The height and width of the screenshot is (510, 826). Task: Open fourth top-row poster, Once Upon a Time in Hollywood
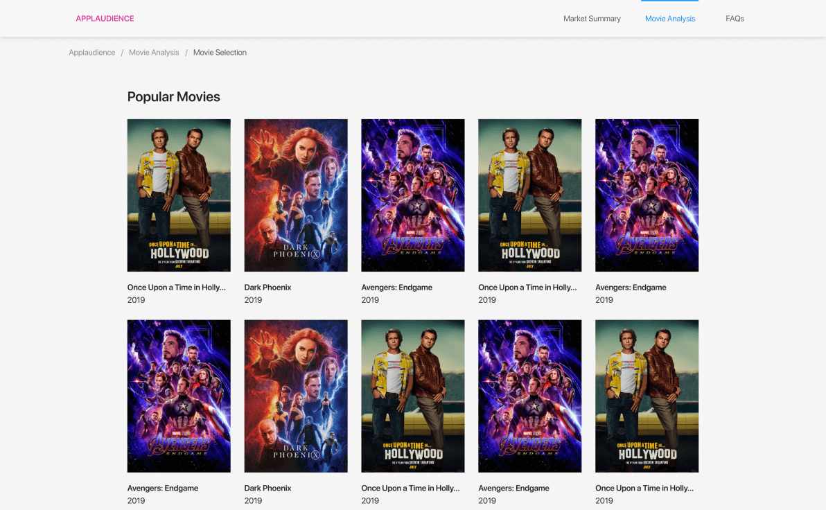click(x=529, y=195)
